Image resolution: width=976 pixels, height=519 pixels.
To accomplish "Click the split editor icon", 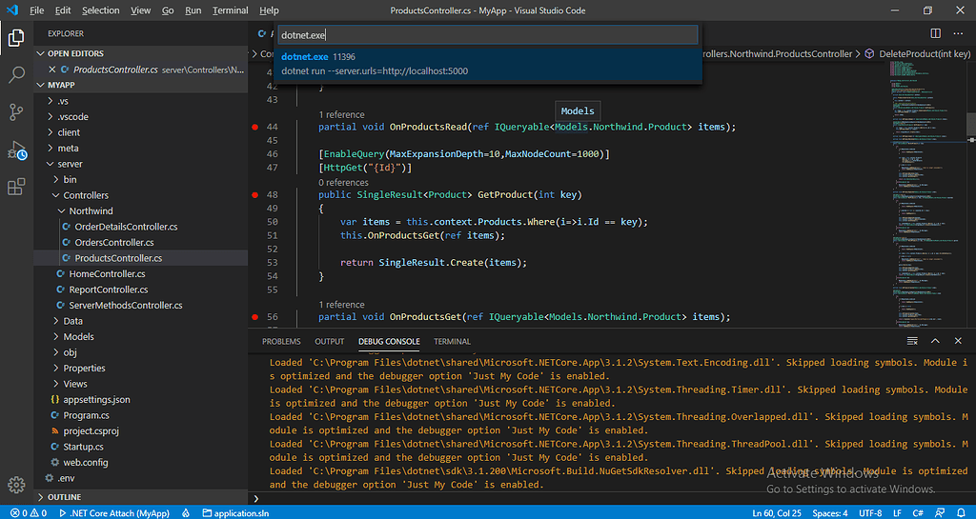I will [936, 33].
